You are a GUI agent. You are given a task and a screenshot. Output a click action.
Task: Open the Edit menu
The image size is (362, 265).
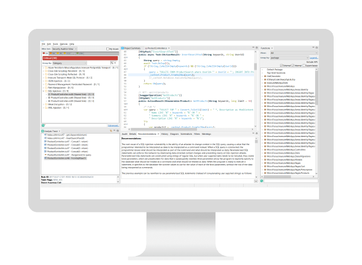(49, 44)
